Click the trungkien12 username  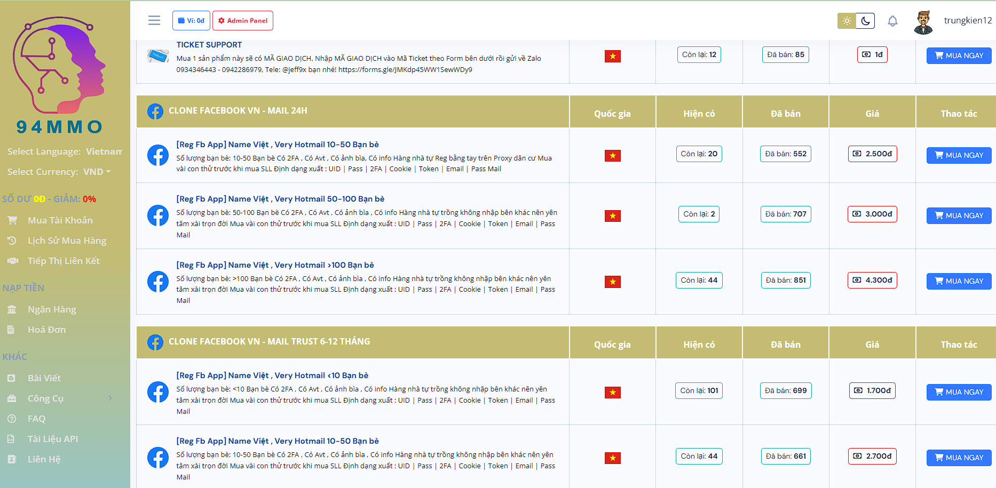click(x=968, y=21)
